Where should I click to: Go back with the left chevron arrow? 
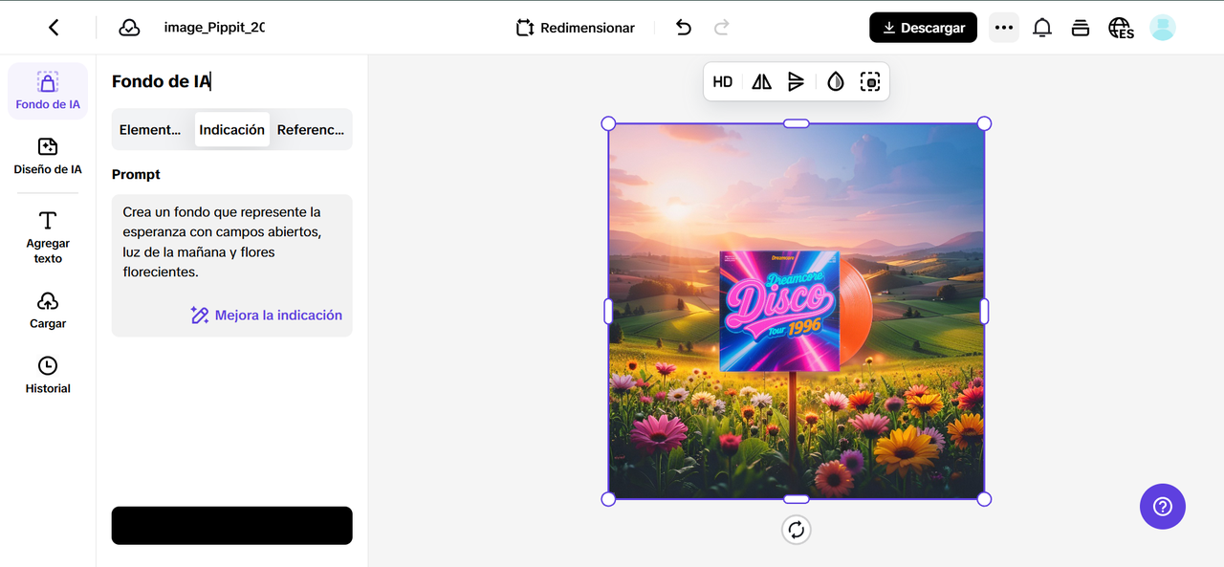pos(54,28)
